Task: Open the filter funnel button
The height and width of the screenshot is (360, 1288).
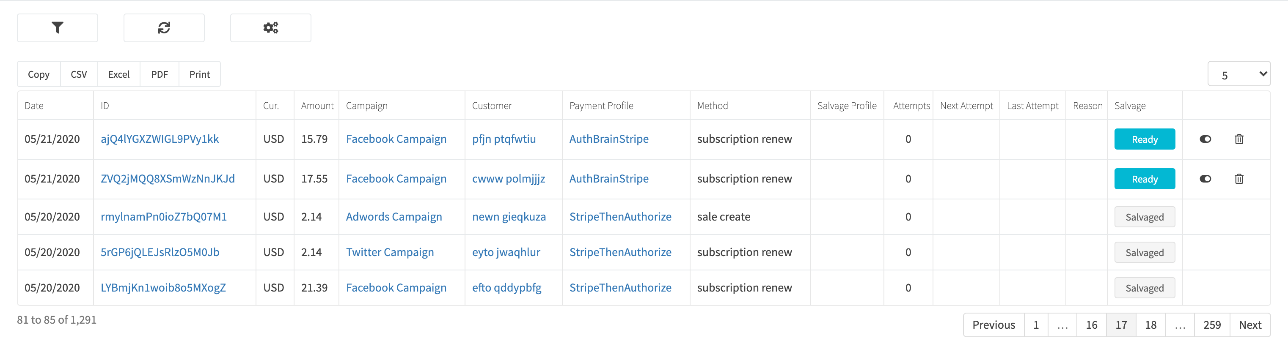Action: (58, 28)
